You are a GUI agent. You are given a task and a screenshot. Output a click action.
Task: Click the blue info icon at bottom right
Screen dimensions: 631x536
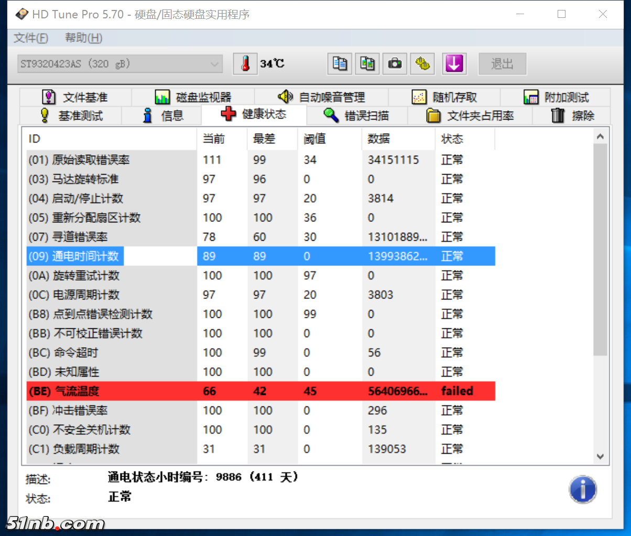click(583, 489)
